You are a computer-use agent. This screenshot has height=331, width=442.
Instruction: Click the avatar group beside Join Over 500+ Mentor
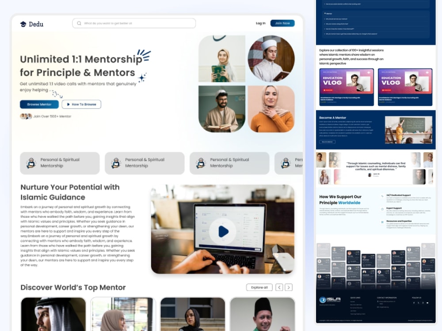[26, 116]
